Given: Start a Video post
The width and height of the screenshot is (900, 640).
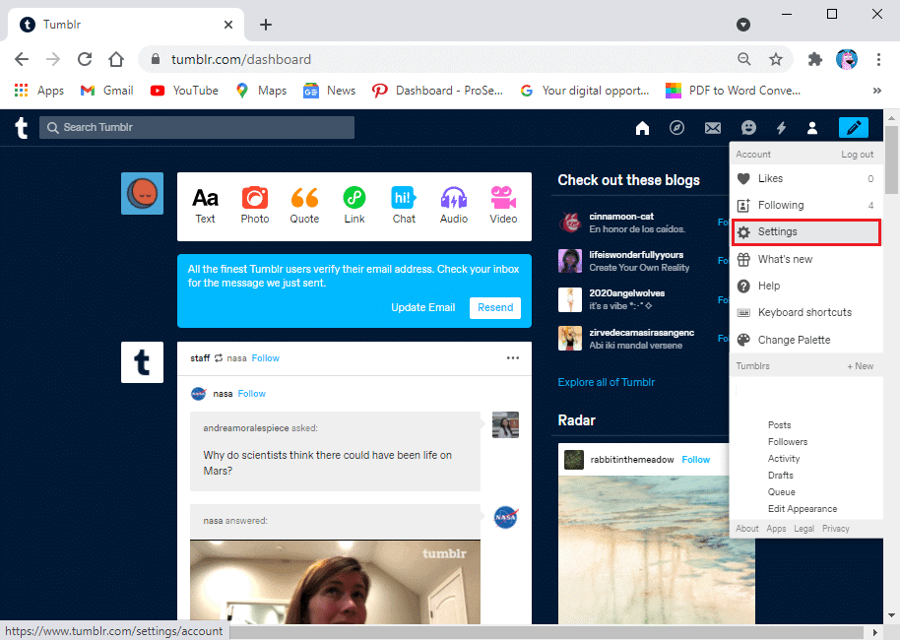Looking at the screenshot, I should click(x=503, y=205).
